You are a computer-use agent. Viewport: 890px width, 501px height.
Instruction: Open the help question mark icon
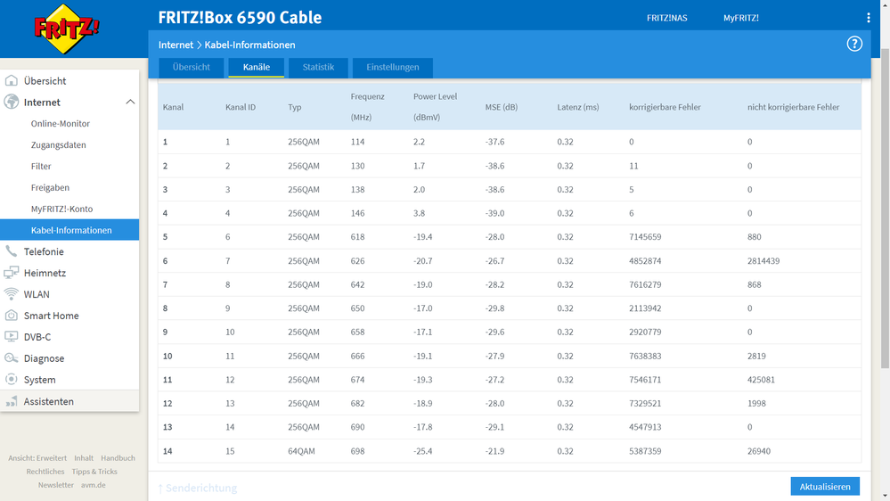(x=853, y=45)
